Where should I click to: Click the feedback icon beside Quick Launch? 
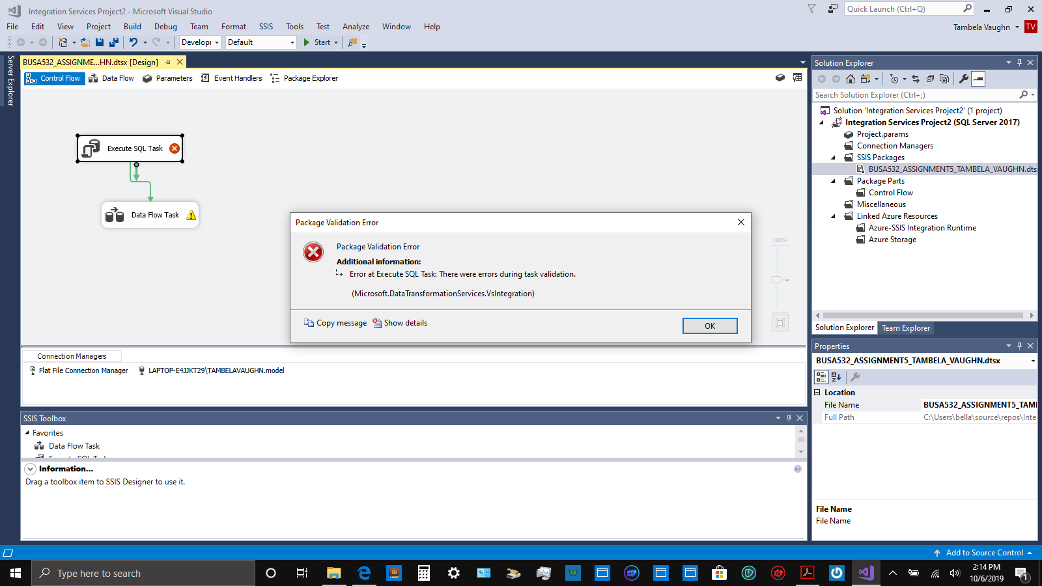click(x=832, y=9)
